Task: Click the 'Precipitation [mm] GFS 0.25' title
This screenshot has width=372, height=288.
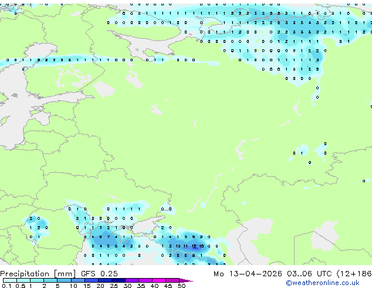Action: coord(59,274)
